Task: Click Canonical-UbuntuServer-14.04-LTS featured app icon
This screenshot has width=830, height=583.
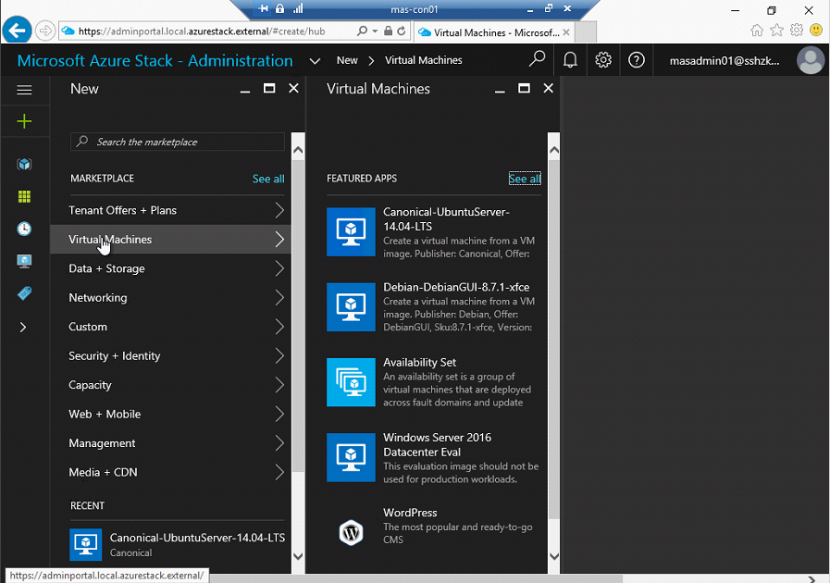Action: pos(351,232)
